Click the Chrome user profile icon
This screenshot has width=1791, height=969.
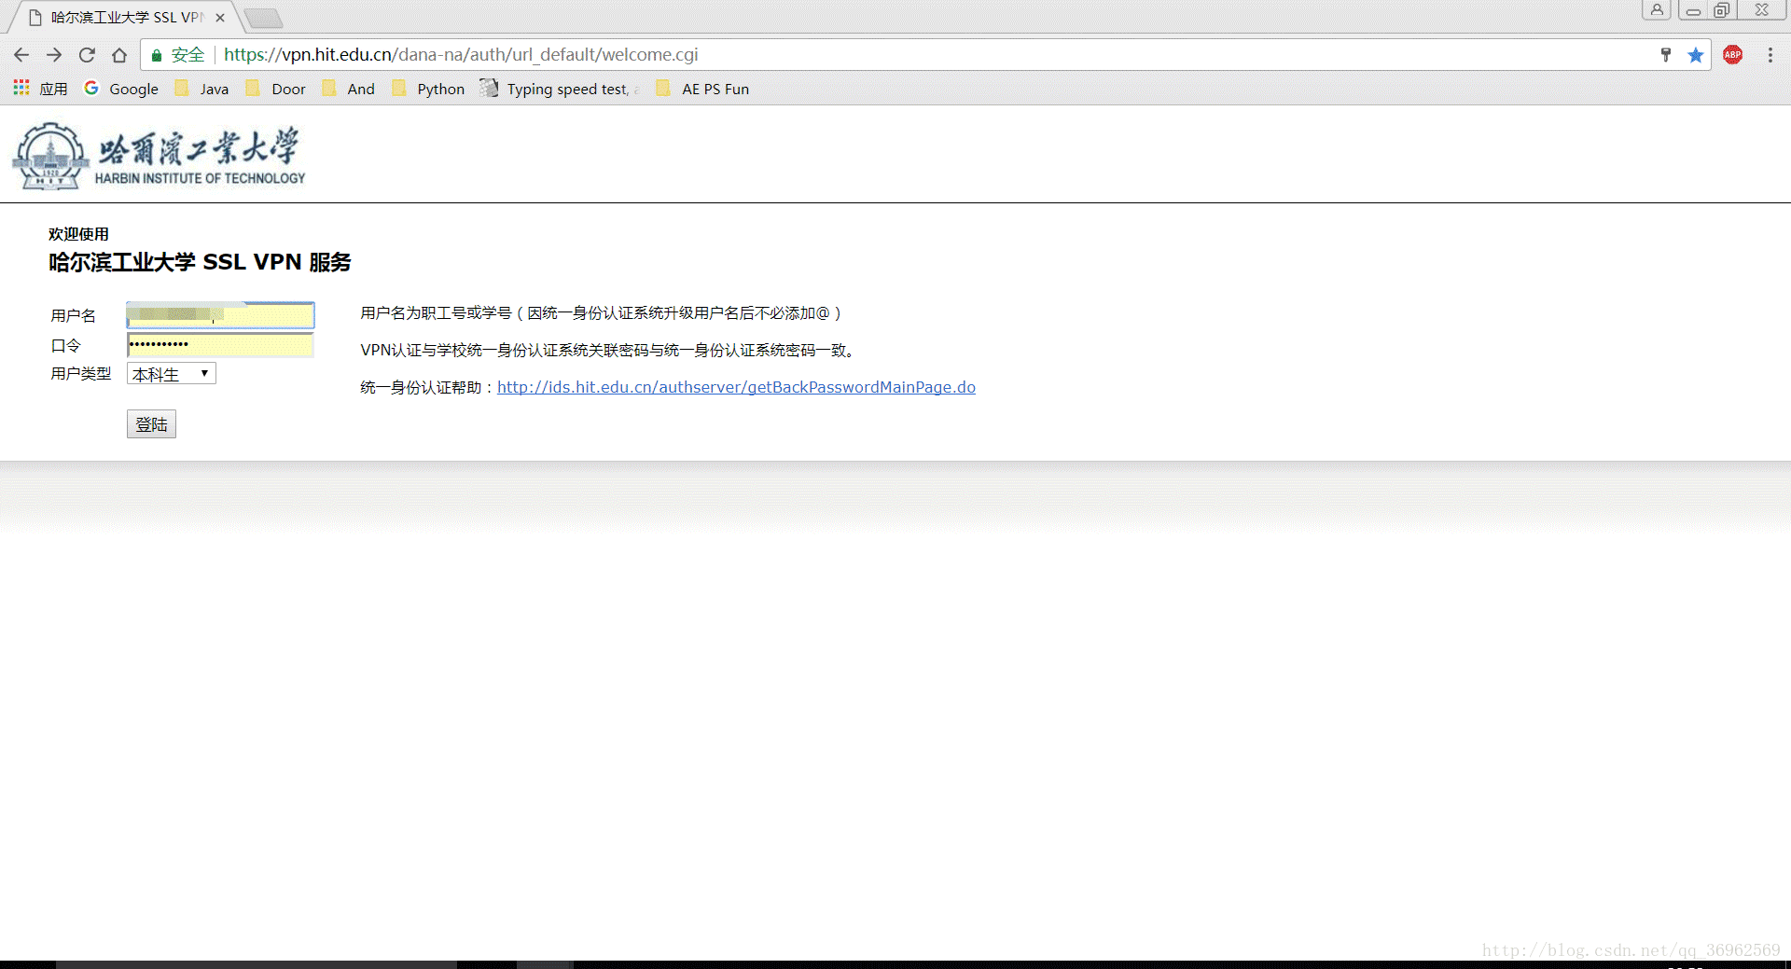(x=1657, y=10)
